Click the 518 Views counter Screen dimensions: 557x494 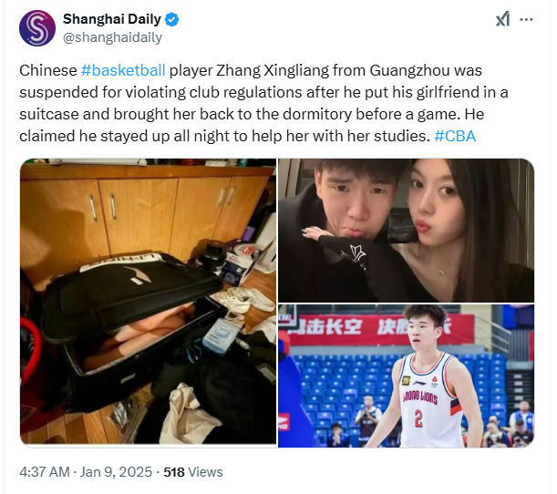point(193,472)
